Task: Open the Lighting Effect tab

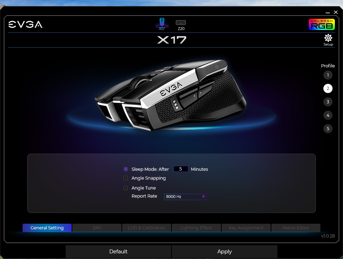Action: click(196, 228)
